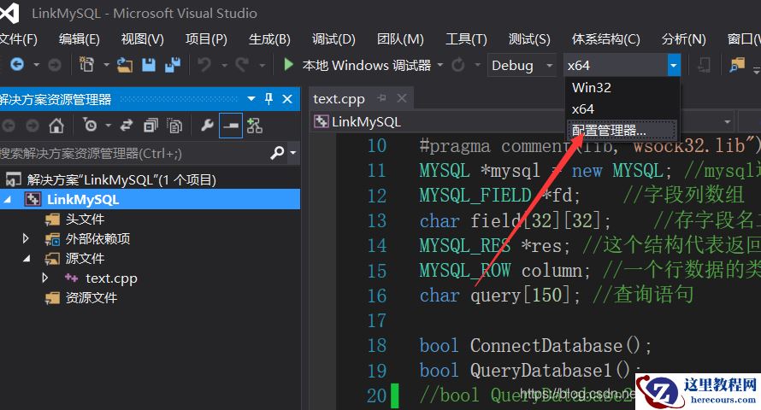Open the 调试(D) menu
This screenshot has width=761, height=410.
(333, 39)
